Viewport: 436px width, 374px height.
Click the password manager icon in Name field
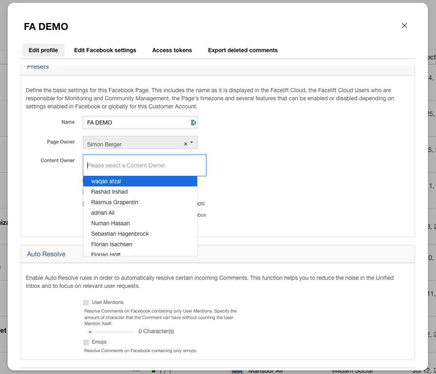[193, 123]
